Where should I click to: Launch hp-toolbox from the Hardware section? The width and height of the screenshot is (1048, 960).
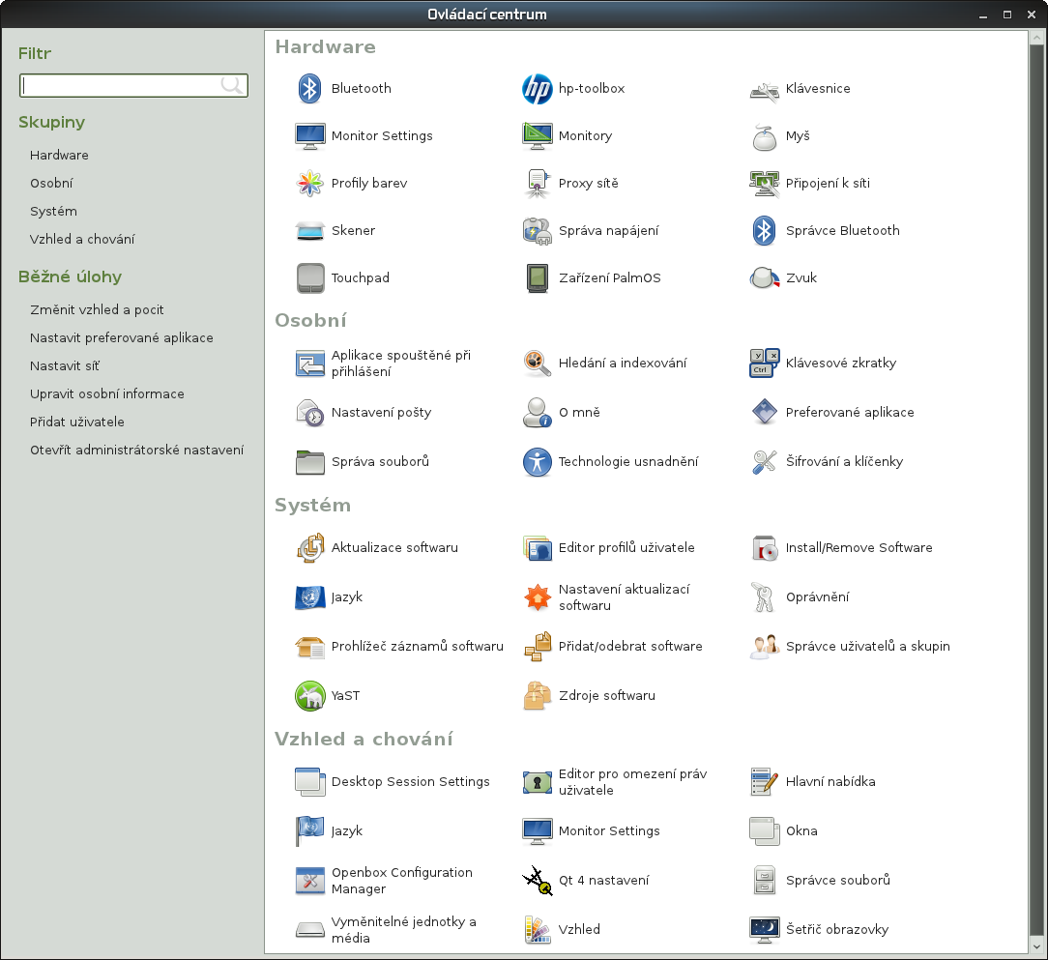(537, 89)
